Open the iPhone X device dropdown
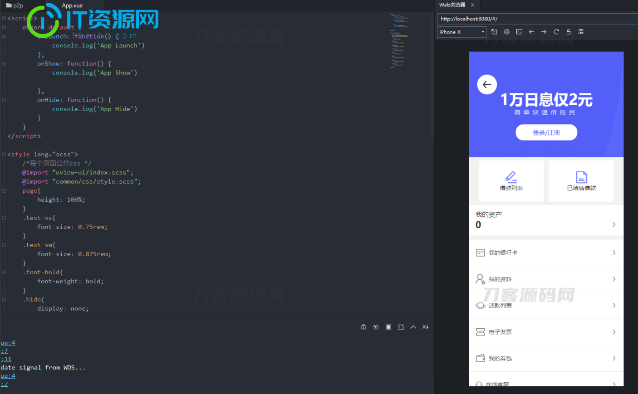 pos(462,32)
